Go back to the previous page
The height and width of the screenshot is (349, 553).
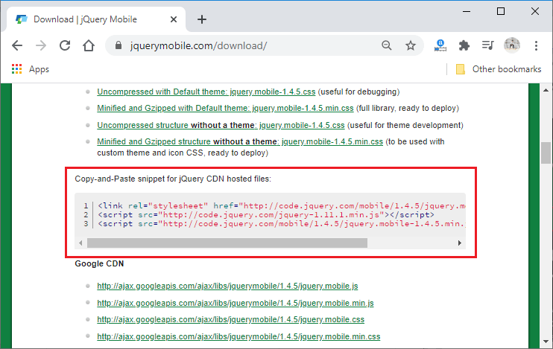pyautogui.click(x=17, y=45)
